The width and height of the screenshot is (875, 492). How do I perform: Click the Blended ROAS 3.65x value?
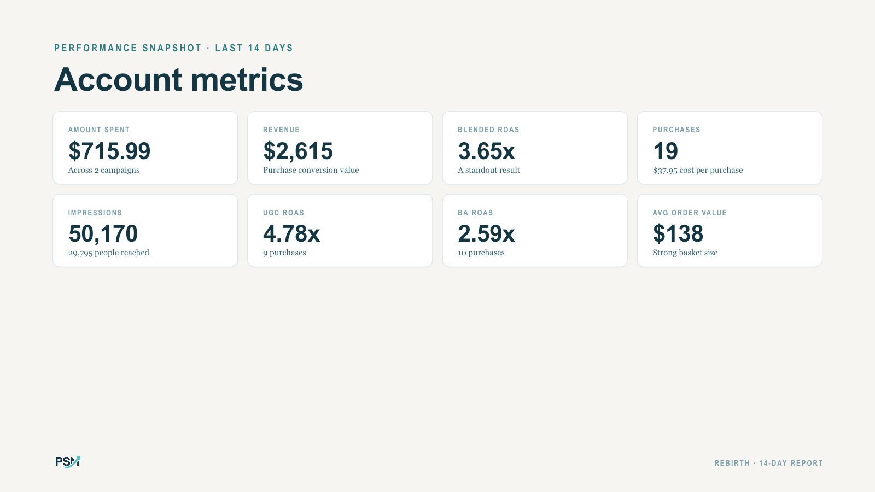tap(486, 151)
